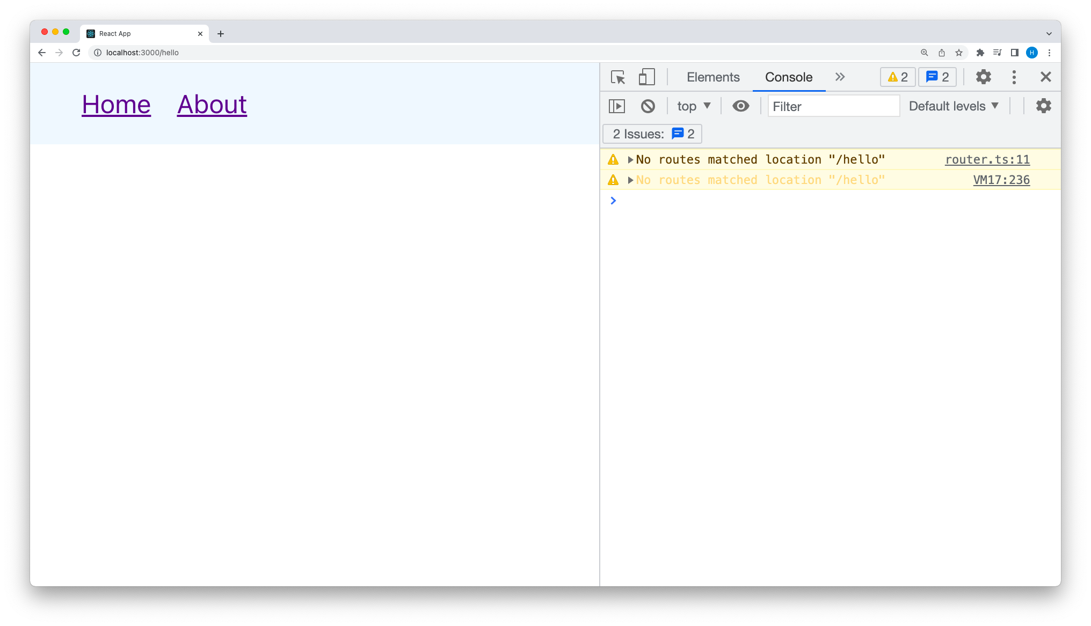Select the inspect element picker icon
1091x626 pixels.
618,77
